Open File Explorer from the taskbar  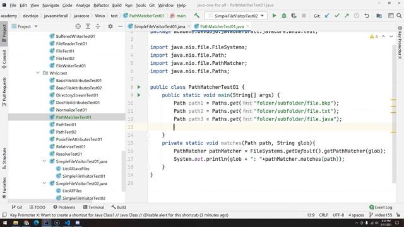click(16, 223)
